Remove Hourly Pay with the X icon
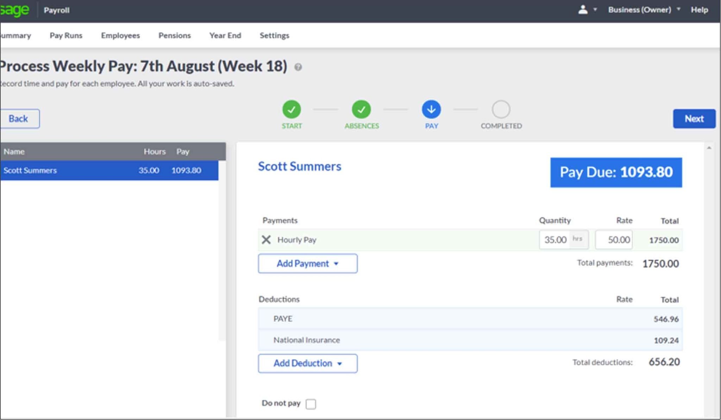721x420 pixels. 267,240
